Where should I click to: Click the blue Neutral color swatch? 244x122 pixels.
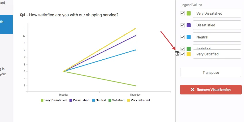point(189,37)
